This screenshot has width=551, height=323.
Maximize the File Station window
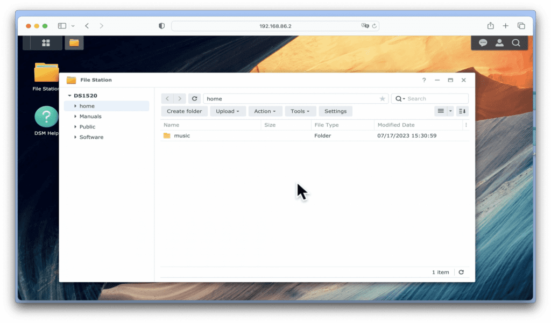[450, 80]
